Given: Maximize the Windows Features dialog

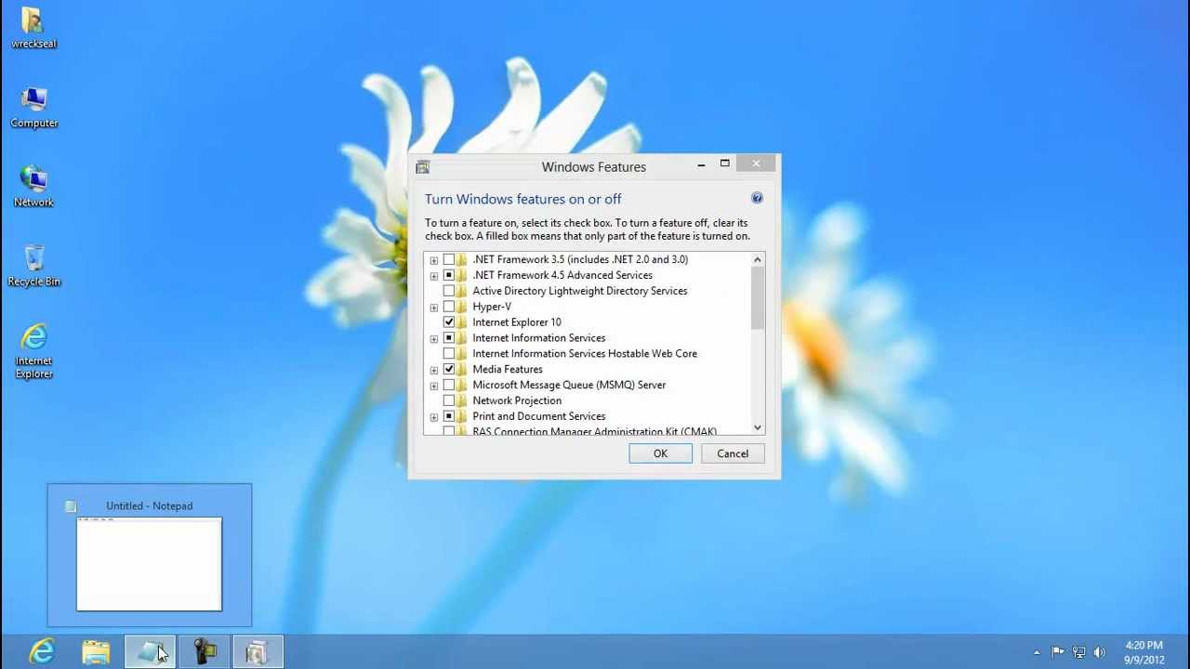Looking at the screenshot, I should click(x=725, y=164).
